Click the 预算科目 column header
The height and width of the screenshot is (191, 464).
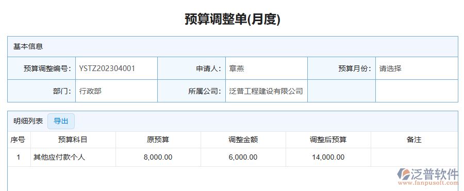point(73,140)
